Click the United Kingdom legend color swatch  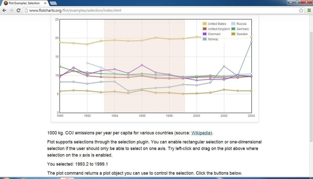tap(204, 29)
